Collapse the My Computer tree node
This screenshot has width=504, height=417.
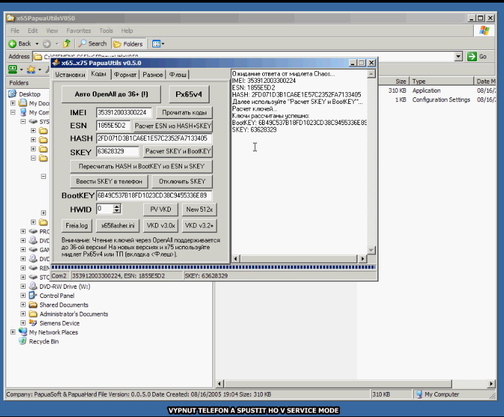tap(13, 112)
